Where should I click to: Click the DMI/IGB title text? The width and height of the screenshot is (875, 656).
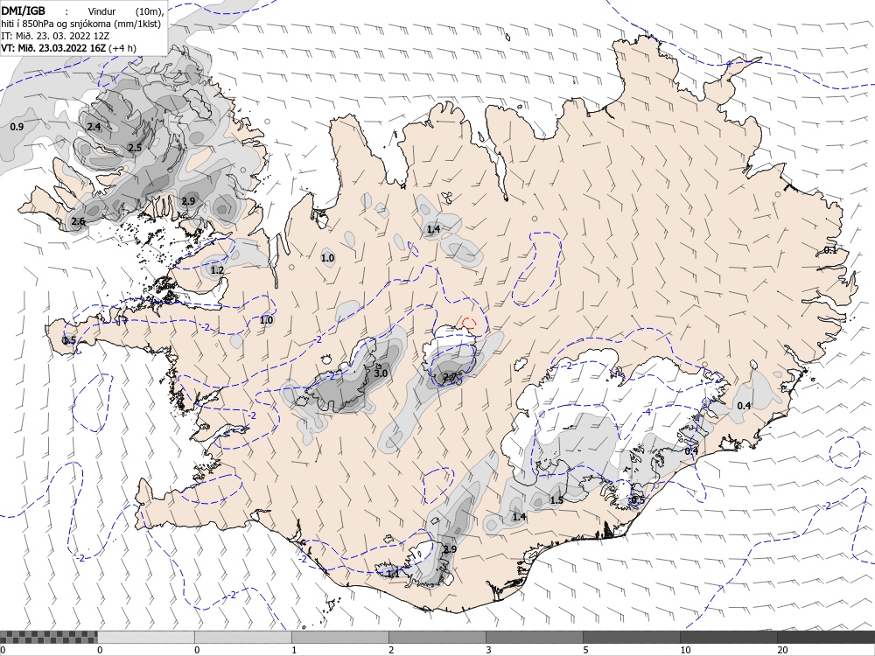coord(24,10)
